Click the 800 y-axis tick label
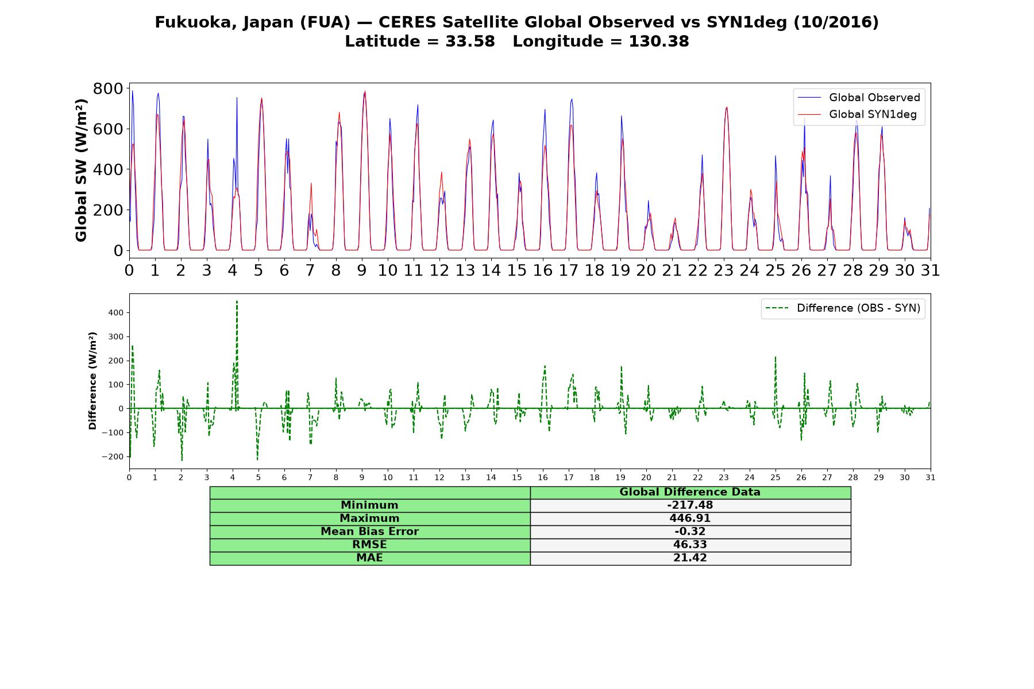This screenshot has height=689, width=1034. 108,88
